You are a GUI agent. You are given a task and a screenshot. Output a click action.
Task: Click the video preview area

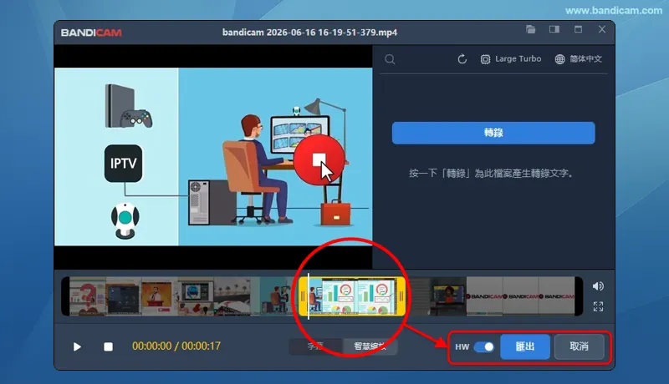click(213, 157)
